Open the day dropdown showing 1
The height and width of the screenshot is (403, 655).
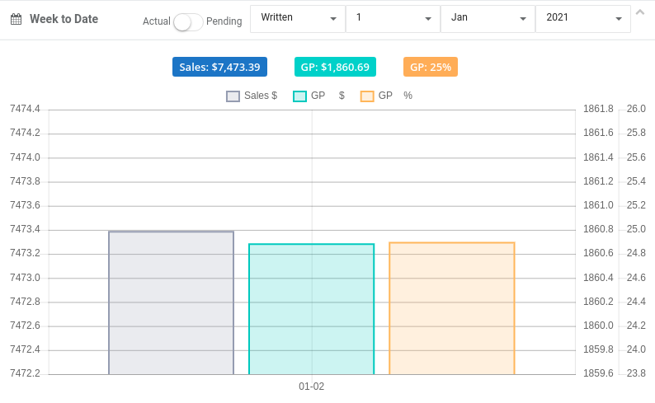393,19
